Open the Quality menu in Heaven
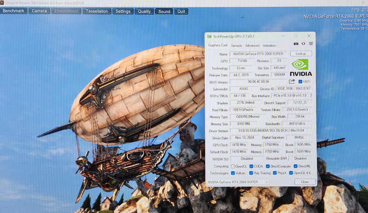Screen dimensions: 368x213 point(144,11)
